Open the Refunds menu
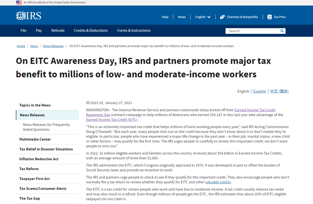This screenshot has width=313, height=204. [x=58, y=30]
